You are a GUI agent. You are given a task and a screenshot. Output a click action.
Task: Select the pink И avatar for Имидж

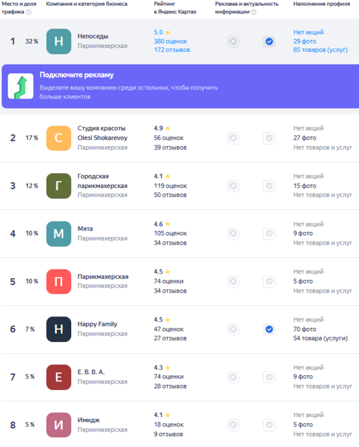click(x=58, y=425)
